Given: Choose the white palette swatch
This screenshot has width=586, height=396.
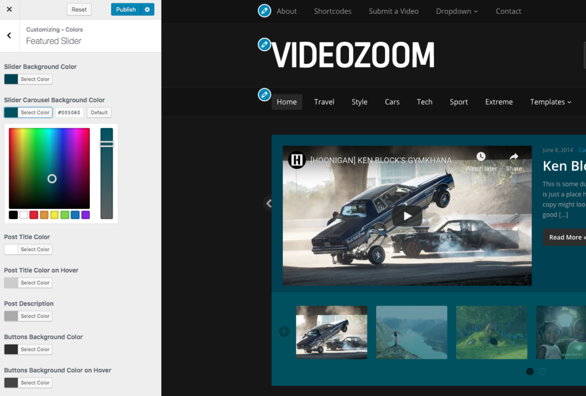Looking at the screenshot, I should [x=23, y=215].
